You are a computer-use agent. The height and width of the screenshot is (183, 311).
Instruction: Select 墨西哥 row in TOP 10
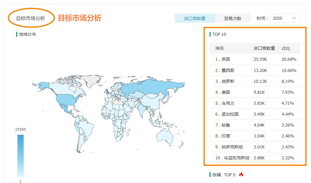[x=255, y=70]
